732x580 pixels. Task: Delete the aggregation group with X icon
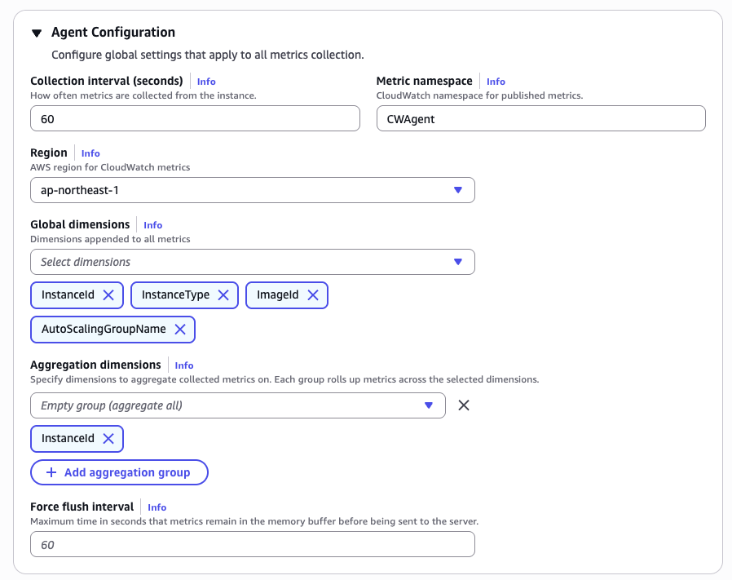tap(464, 405)
